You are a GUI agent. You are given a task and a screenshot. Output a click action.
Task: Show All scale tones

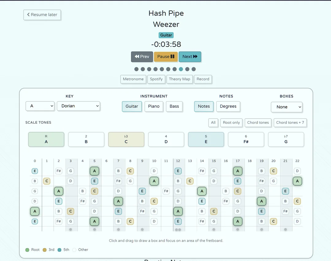coord(213,123)
